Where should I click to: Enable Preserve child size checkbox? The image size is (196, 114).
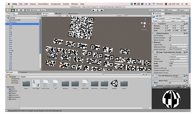[x=170, y=68]
